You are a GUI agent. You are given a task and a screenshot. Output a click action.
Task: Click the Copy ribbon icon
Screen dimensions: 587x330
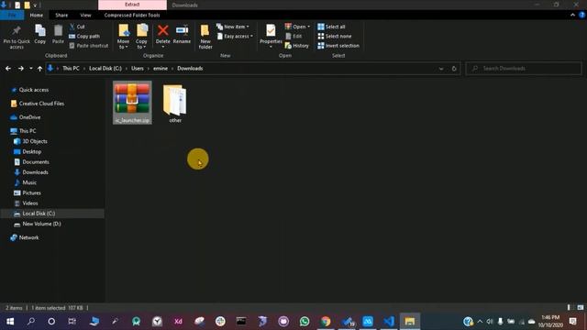pyautogui.click(x=40, y=35)
